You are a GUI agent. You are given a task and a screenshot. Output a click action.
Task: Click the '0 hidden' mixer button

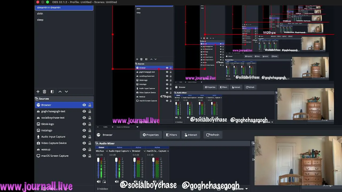point(103,189)
